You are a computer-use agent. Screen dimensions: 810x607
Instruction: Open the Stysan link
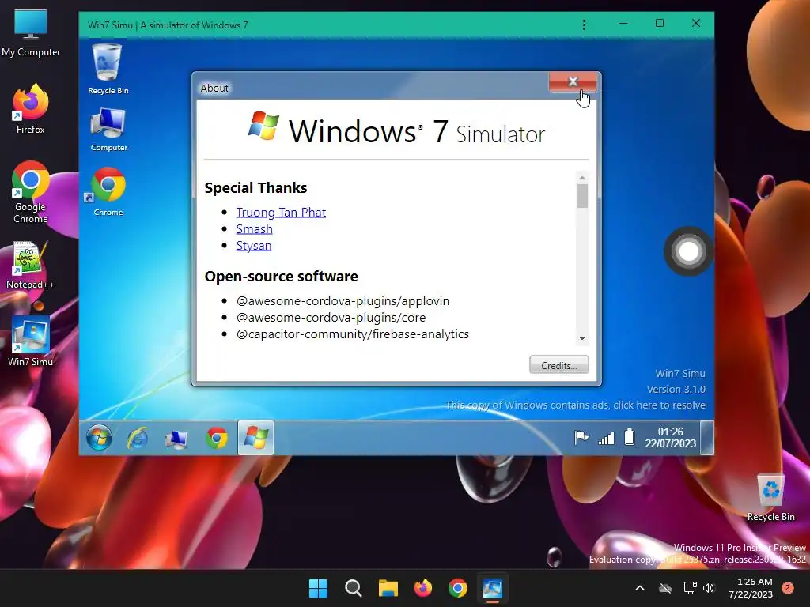click(254, 245)
